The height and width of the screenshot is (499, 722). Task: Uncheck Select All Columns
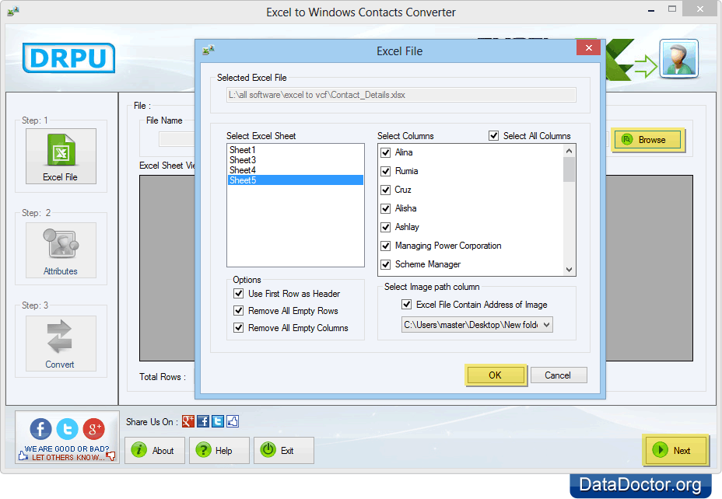coord(493,136)
